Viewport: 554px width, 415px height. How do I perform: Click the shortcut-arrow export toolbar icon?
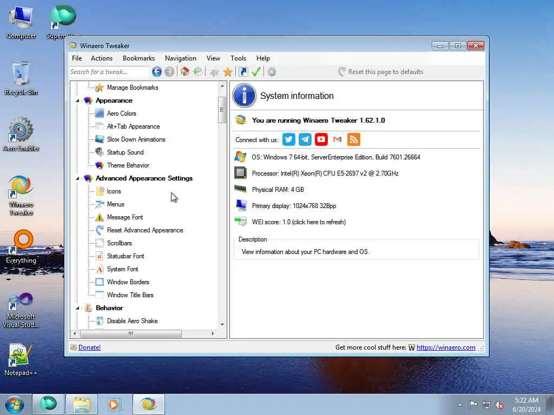pos(243,72)
